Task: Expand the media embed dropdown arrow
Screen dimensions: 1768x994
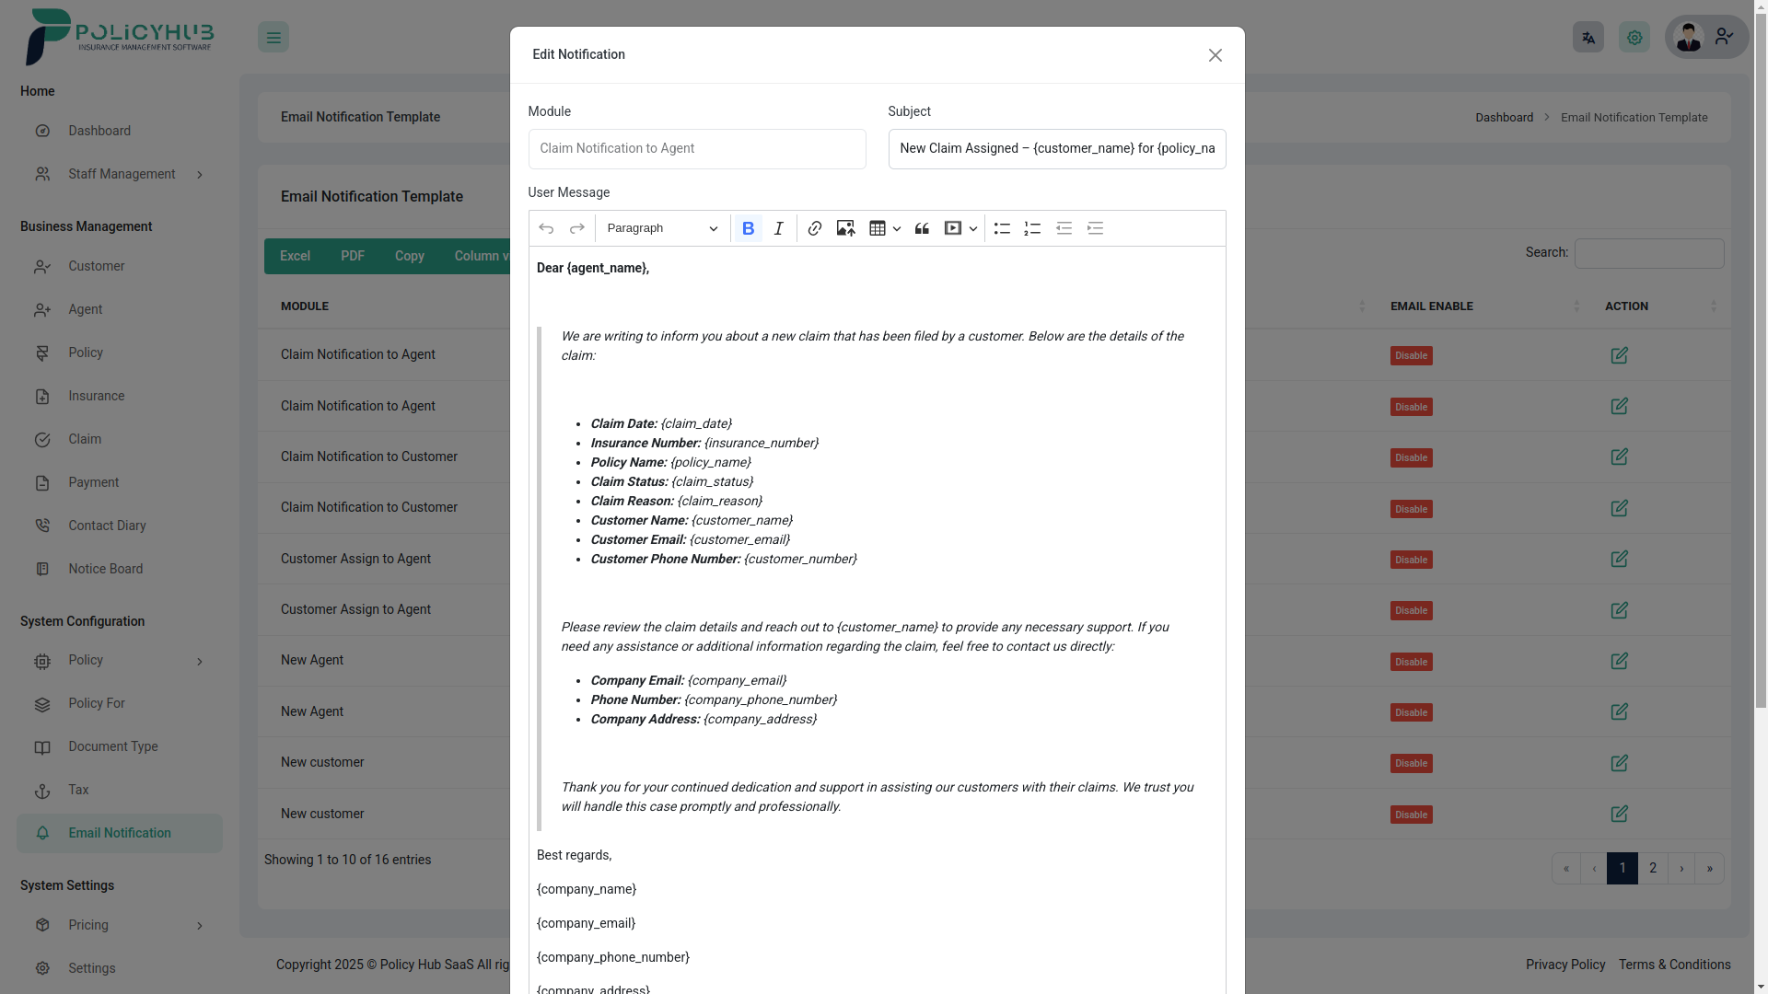Action: (973, 228)
